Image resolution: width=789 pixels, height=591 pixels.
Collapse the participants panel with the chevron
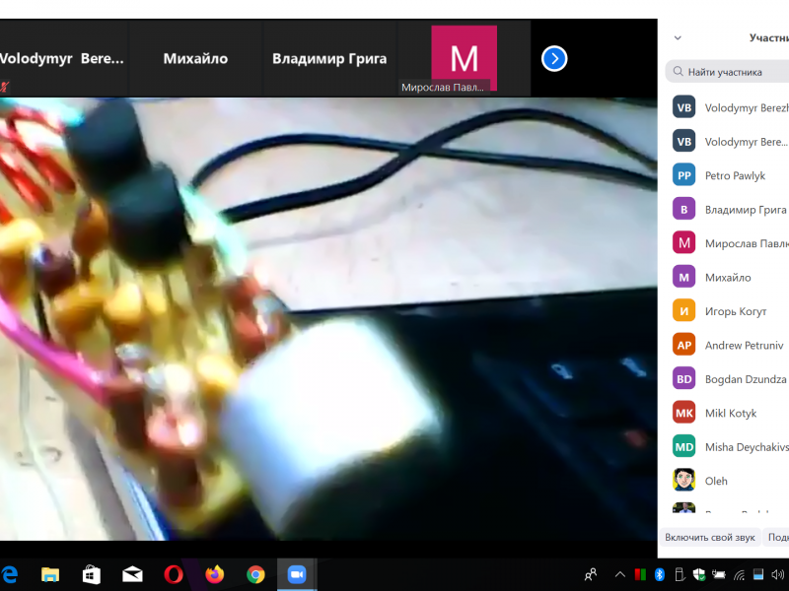(x=678, y=38)
